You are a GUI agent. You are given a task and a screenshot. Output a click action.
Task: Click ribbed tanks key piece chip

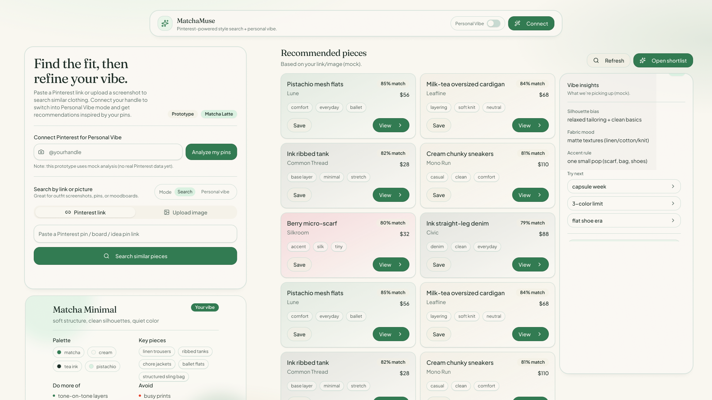195,351
